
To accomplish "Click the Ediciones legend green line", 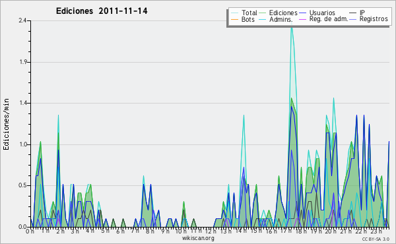I will (x=263, y=13).
